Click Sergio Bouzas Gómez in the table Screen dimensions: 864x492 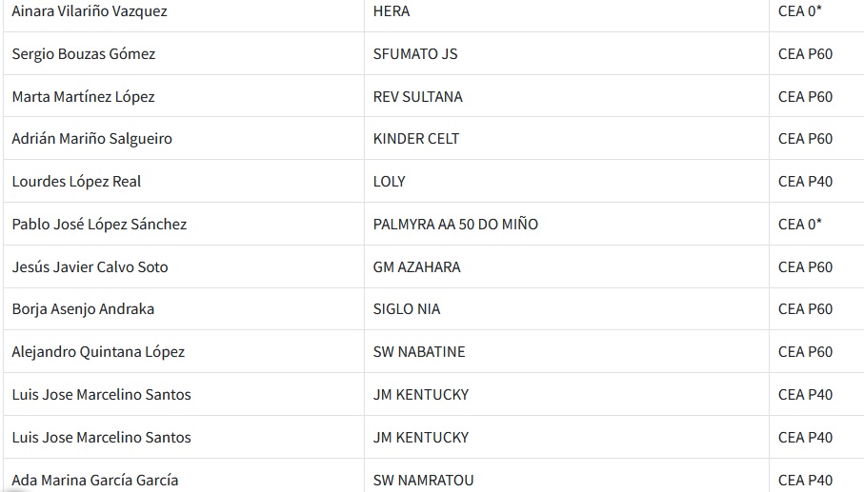click(83, 54)
